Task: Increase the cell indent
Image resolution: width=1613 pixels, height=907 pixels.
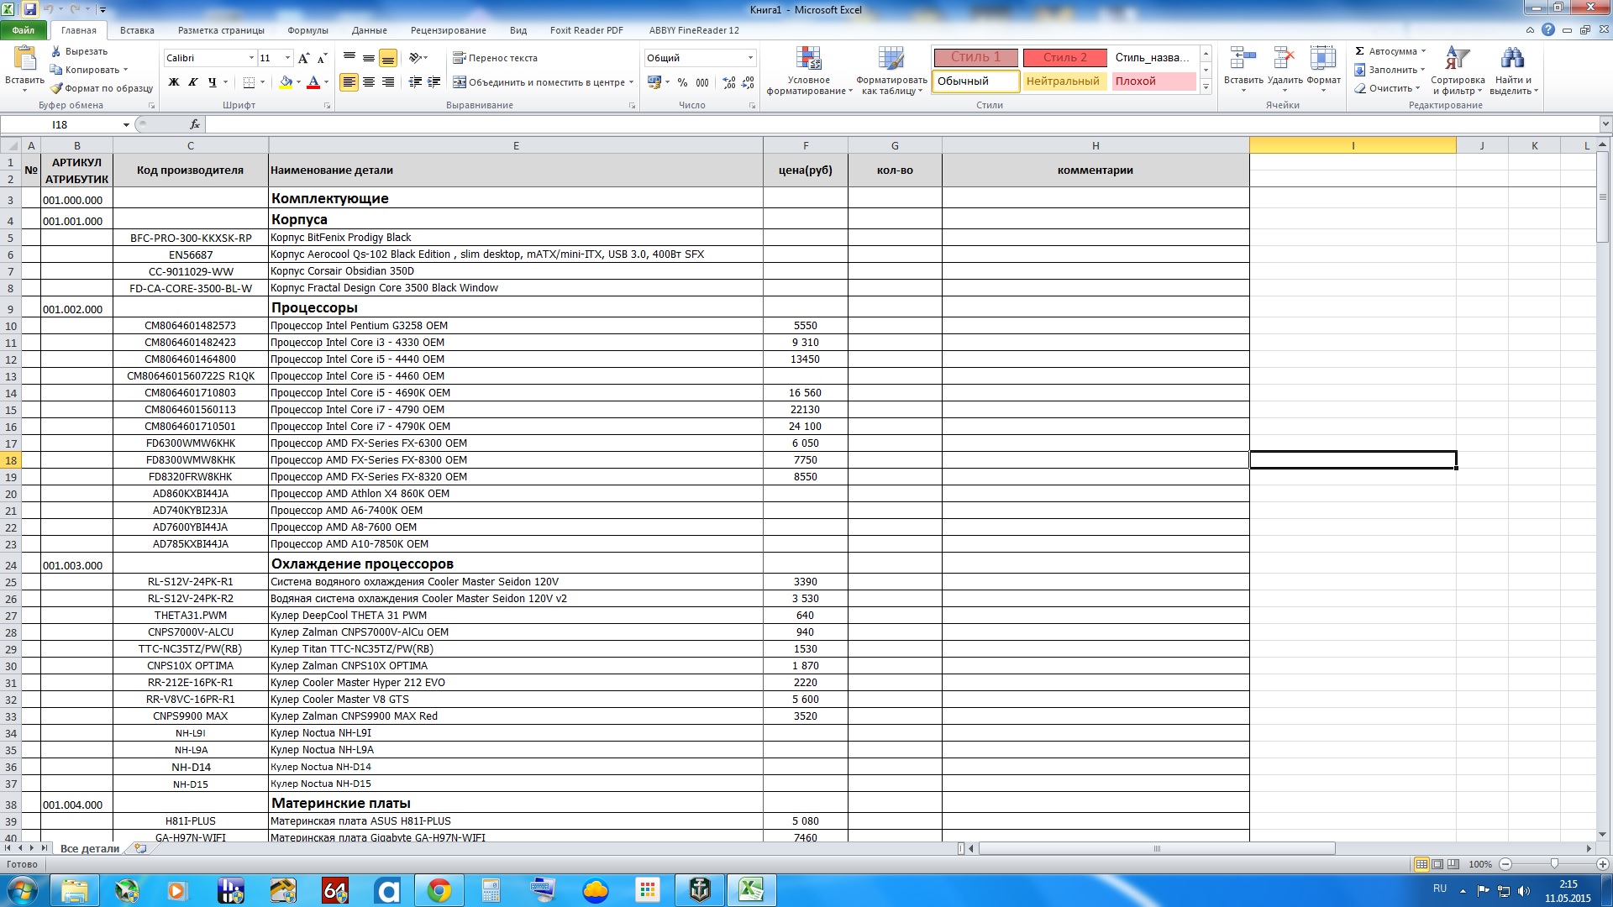Action: 433,82
